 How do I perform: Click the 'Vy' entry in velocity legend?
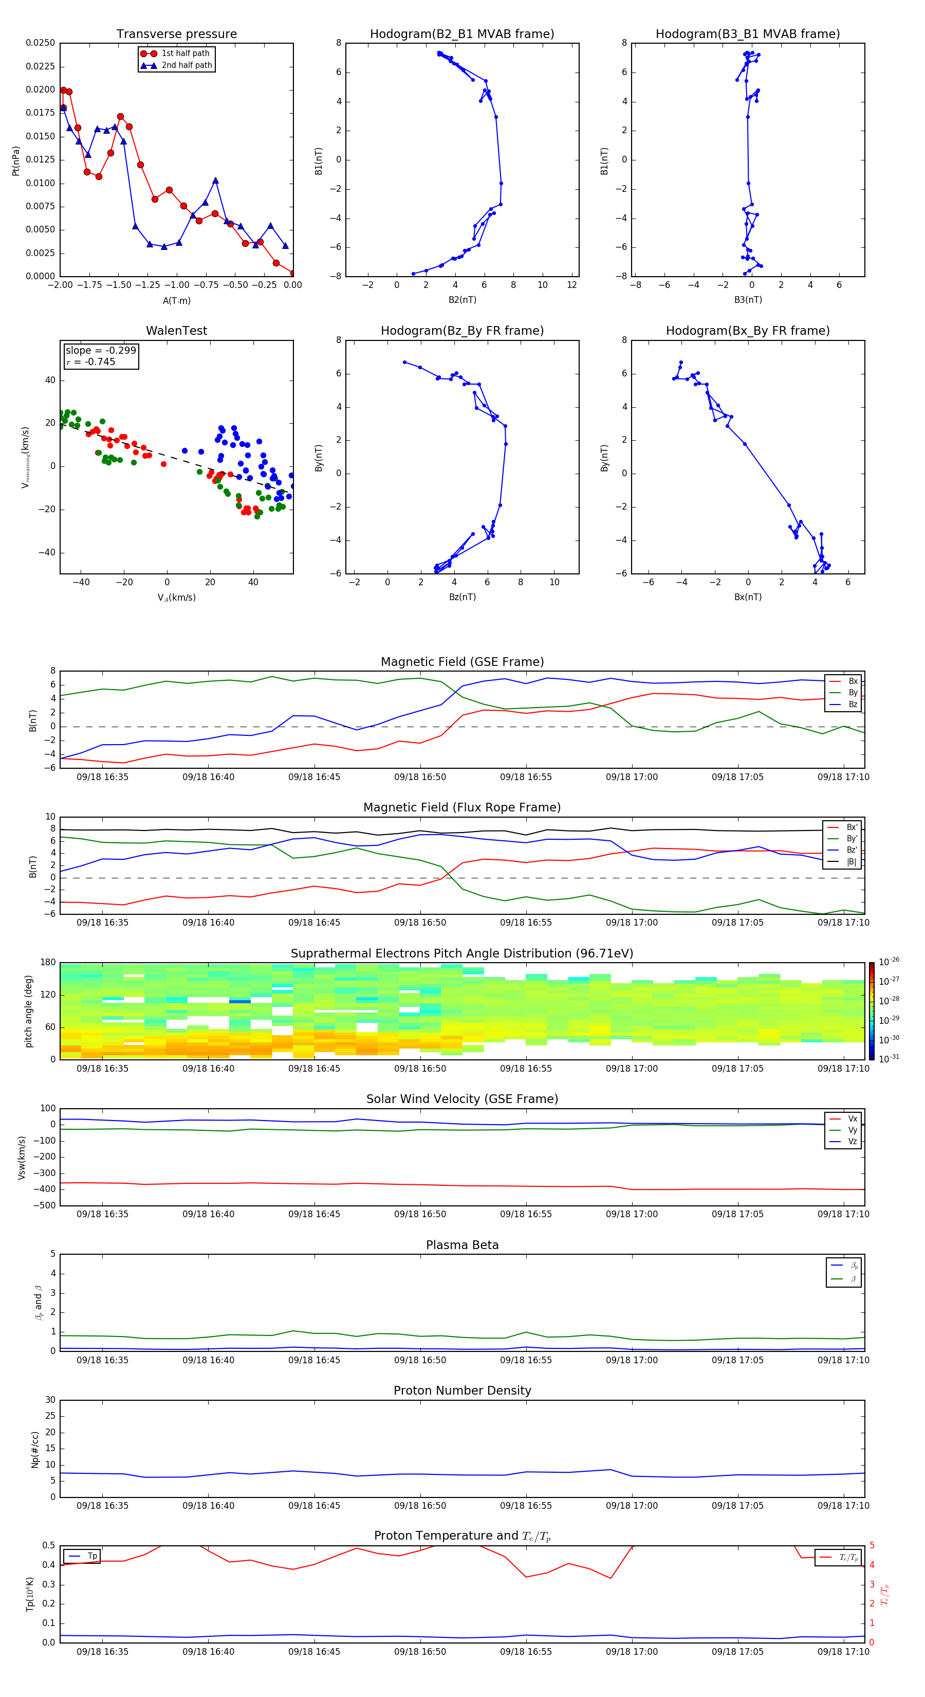(x=844, y=1130)
